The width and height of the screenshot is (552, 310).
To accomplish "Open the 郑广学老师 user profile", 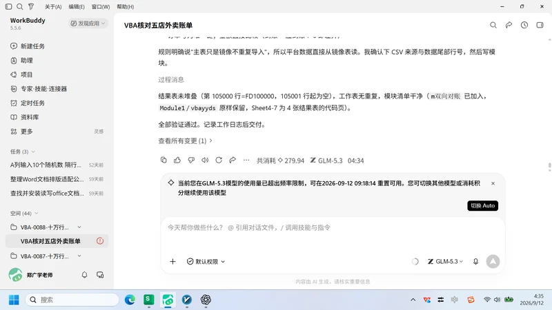I will [30, 275].
